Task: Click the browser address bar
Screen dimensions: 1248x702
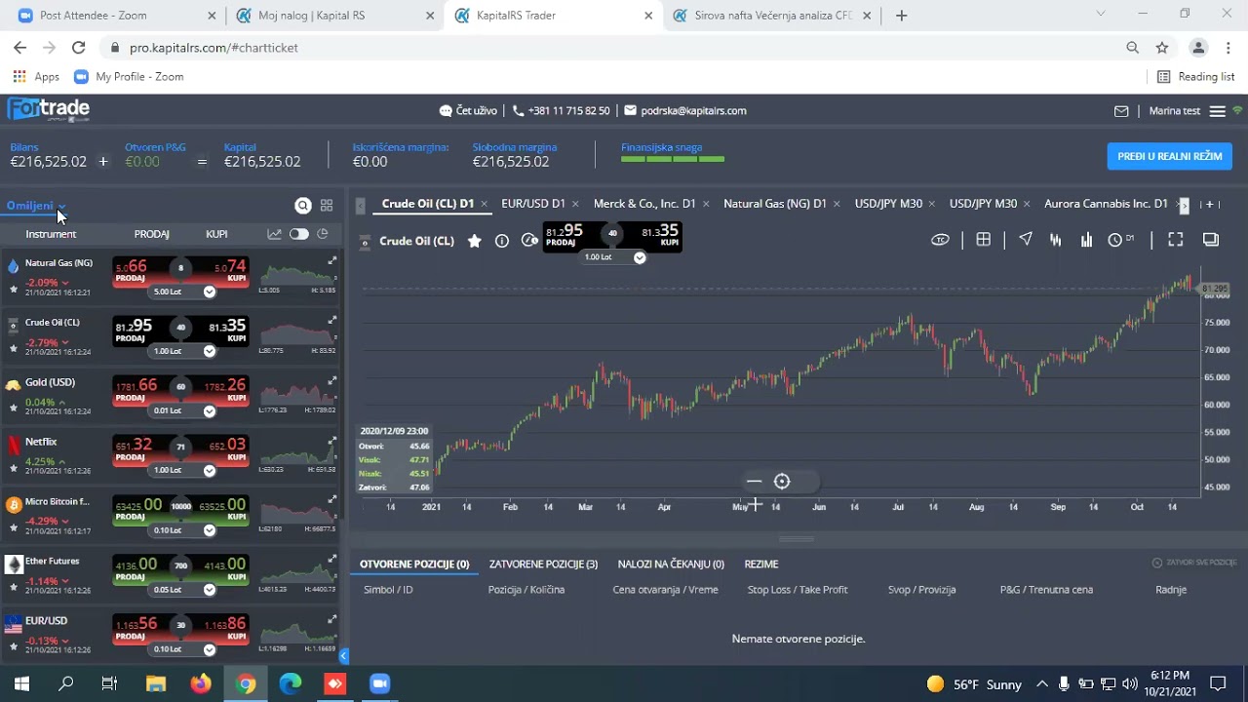Action: coord(614,48)
